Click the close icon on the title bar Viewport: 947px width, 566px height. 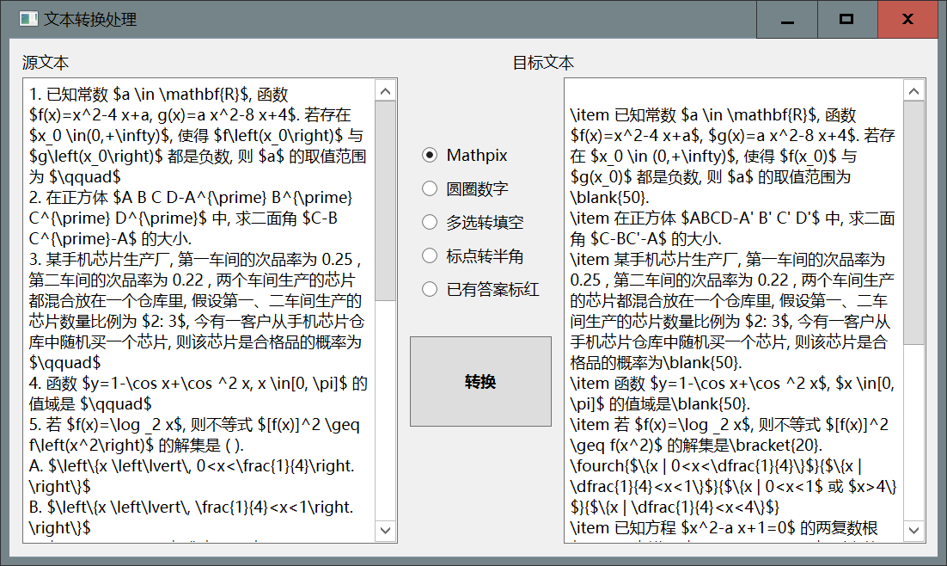click(x=907, y=19)
